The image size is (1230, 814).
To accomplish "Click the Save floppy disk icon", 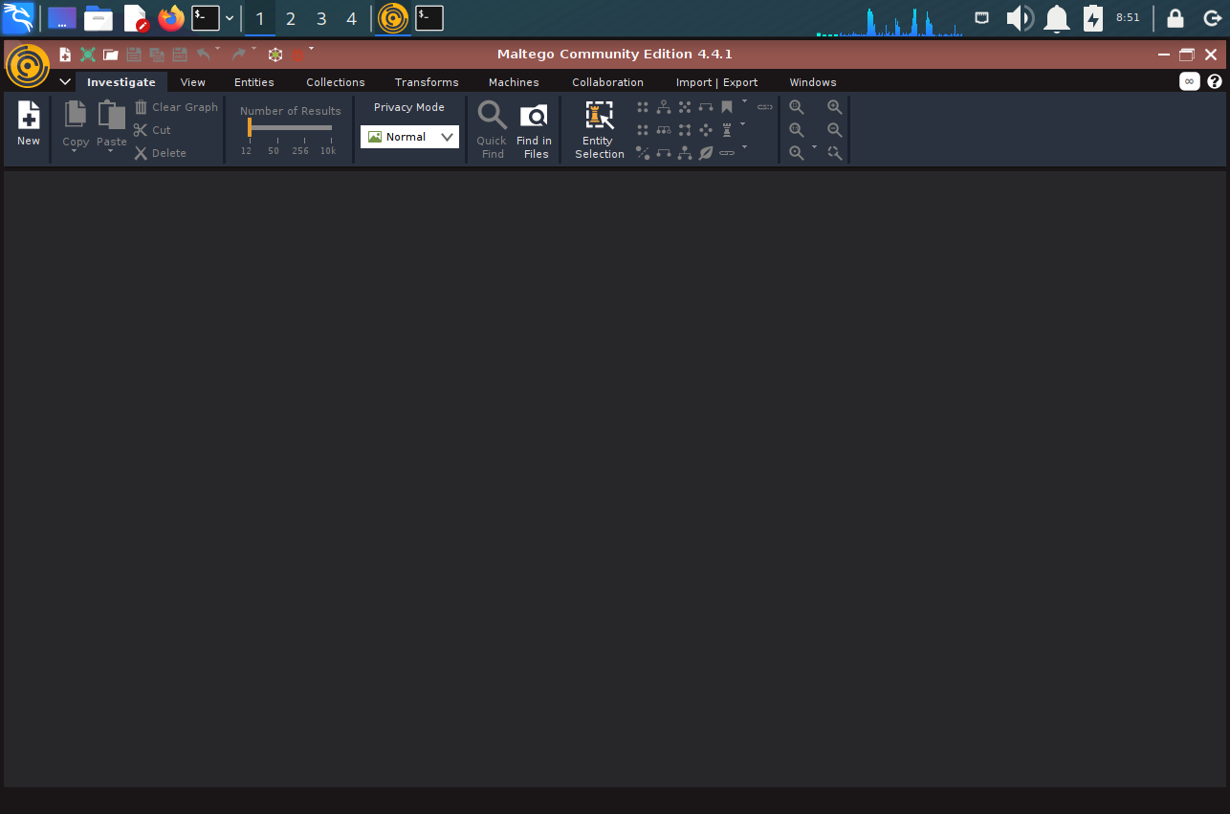I will click(134, 55).
